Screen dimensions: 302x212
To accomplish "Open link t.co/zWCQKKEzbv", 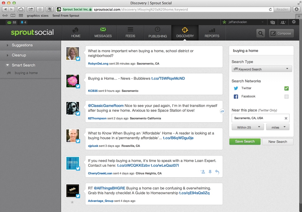I will pos(134,165).
